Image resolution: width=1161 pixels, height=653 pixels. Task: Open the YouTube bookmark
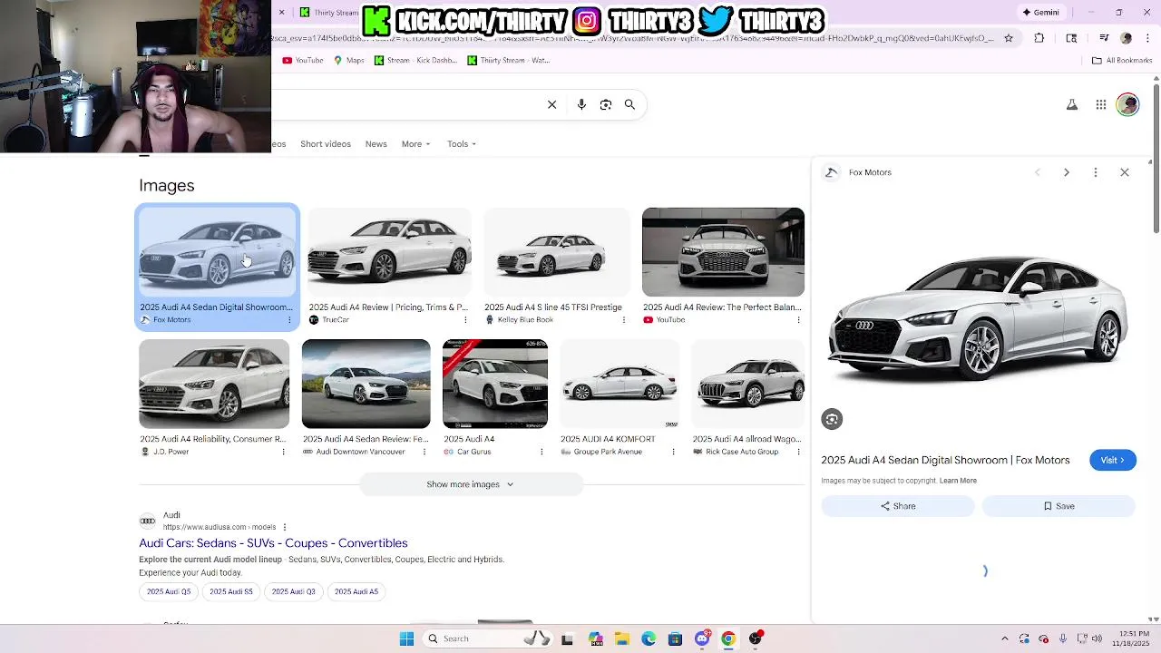coord(303,61)
